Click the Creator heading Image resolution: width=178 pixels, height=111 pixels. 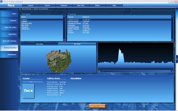(x=26, y=78)
